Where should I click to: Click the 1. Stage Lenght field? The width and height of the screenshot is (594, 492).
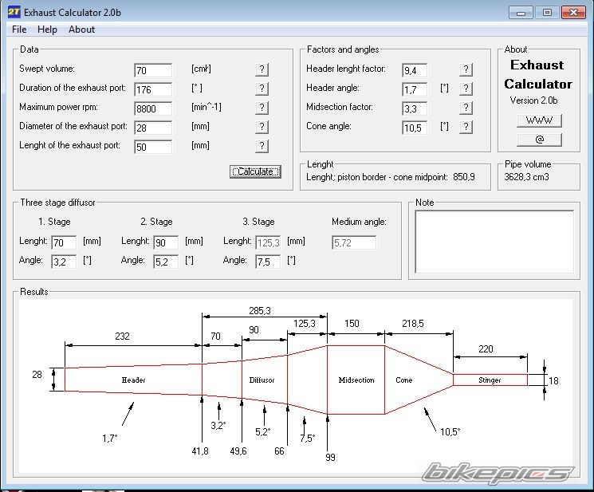point(64,242)
